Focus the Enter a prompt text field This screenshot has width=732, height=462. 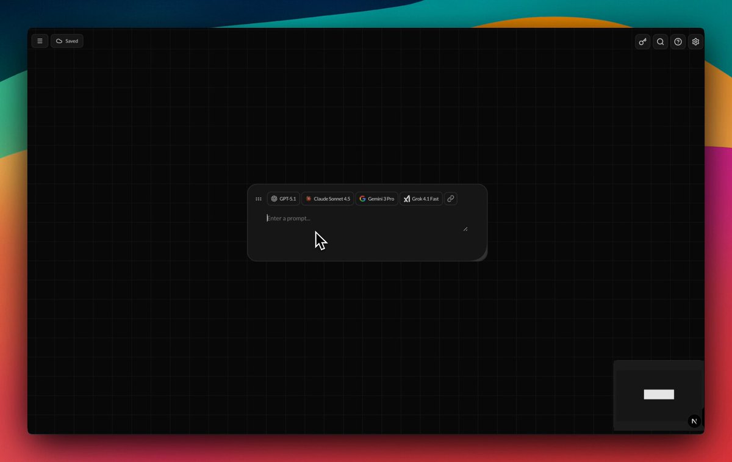(x=367, y=222)
